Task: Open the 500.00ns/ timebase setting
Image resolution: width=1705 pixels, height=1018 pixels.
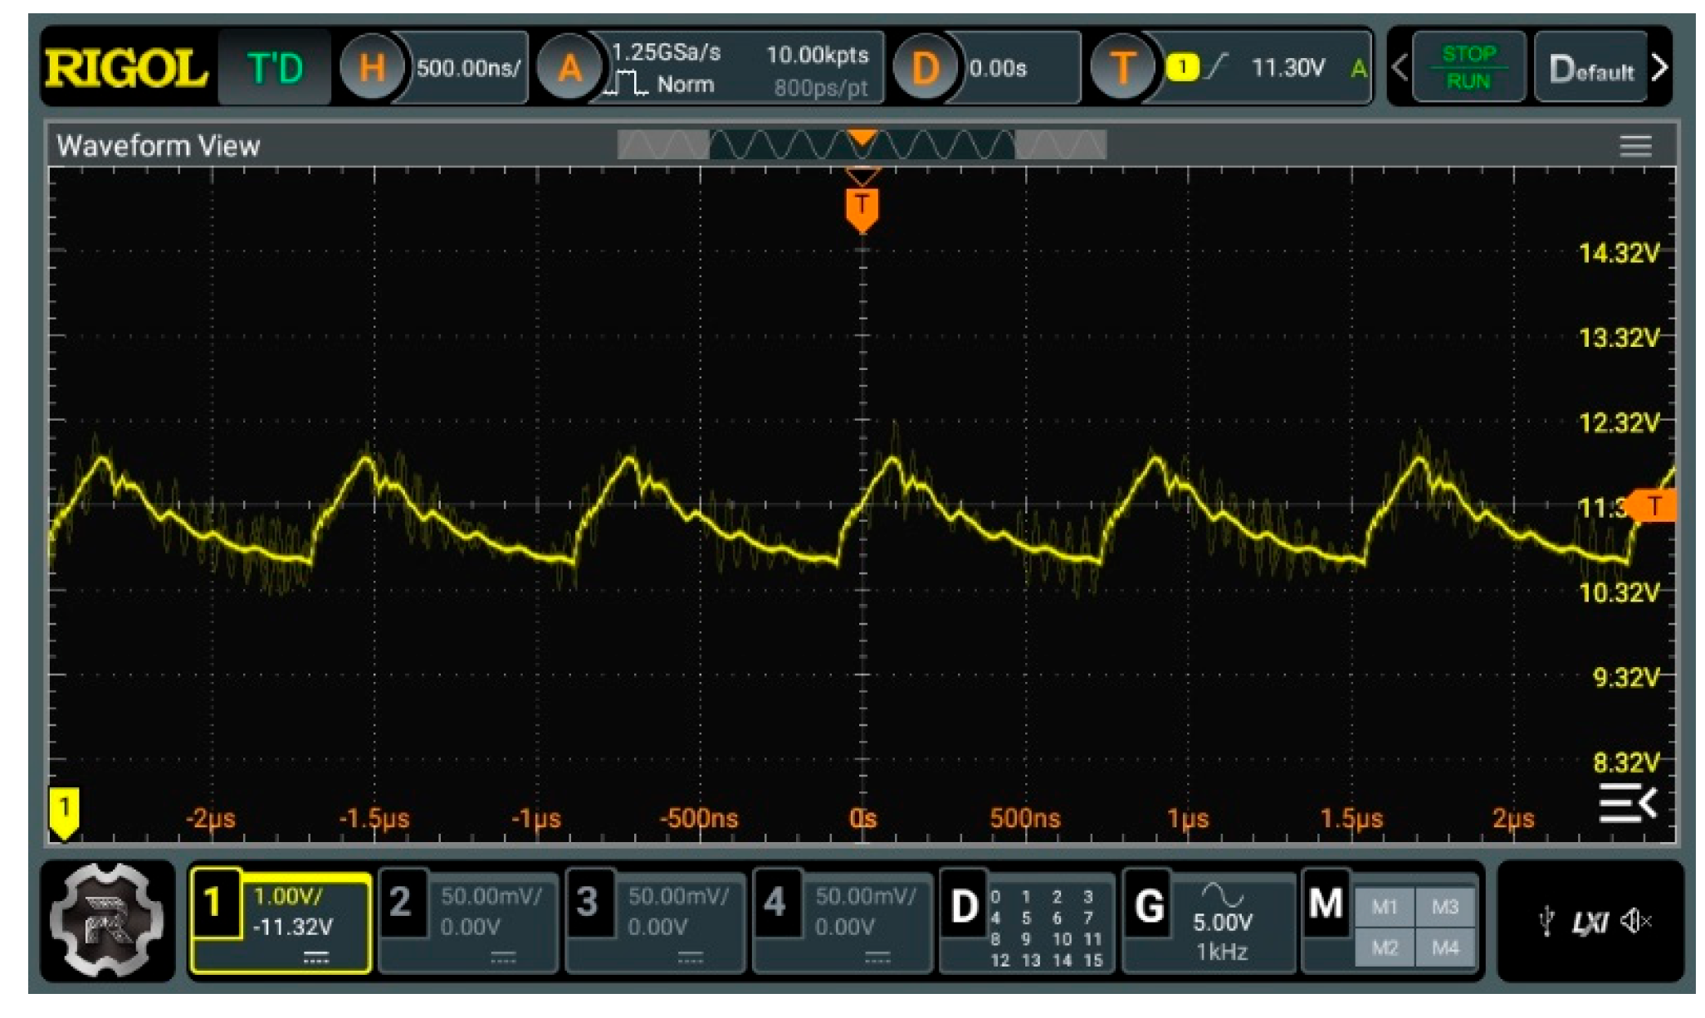Action: pyautogui.click(x=468, y=67)
